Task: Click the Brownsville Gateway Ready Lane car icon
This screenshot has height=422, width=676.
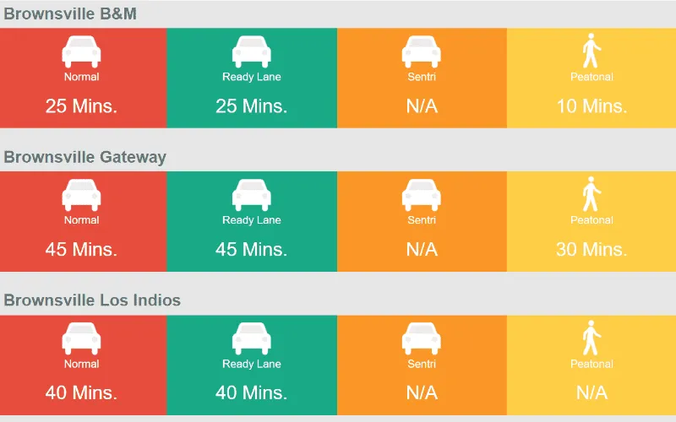Action: 251,195
